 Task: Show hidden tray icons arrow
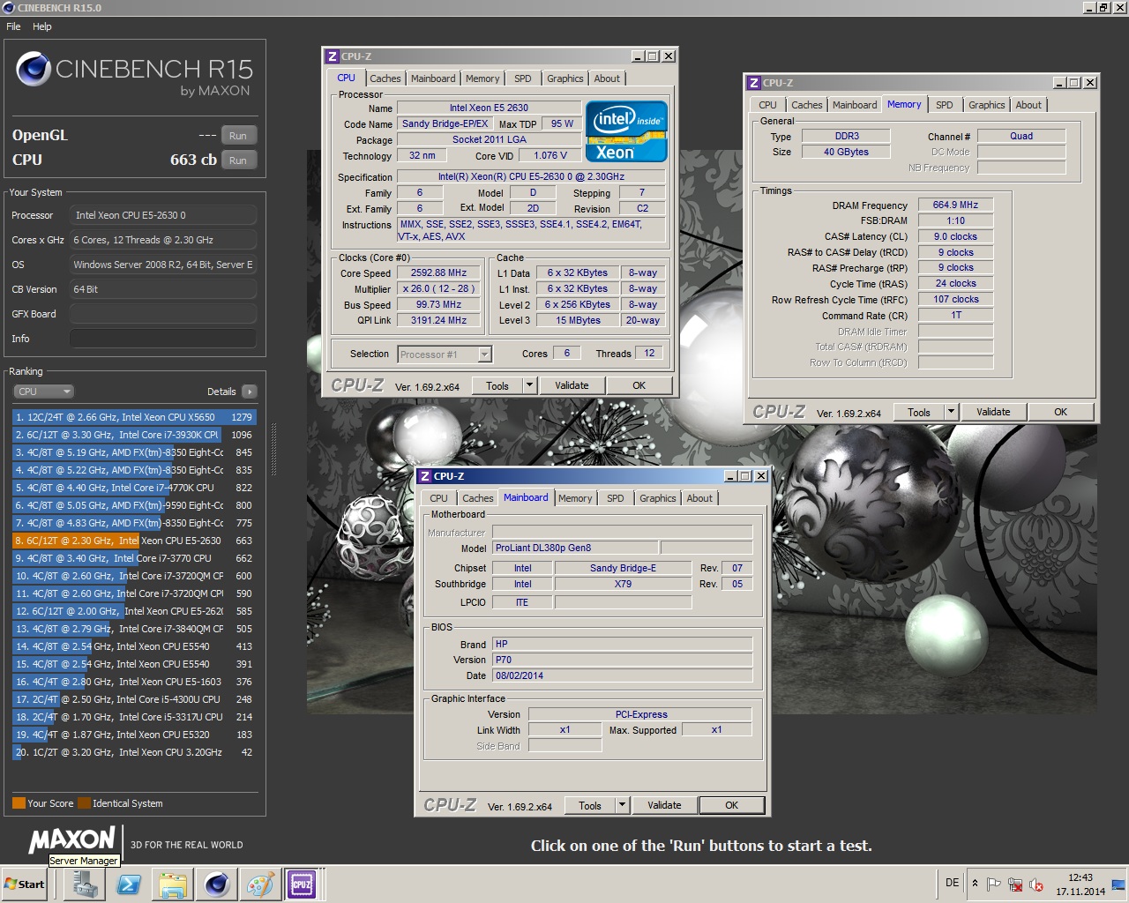975,883
